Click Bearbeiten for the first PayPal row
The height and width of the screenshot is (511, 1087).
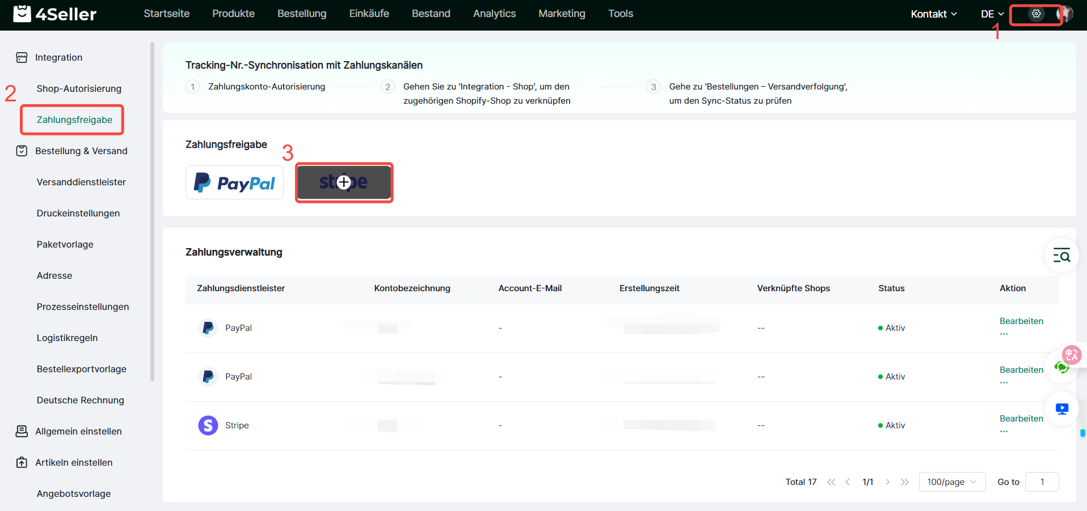[1021, 321]
